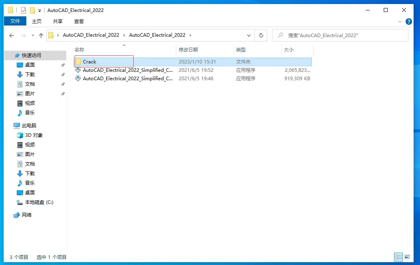Switch to the 查看 ribbon tab
420x265 pixels.
79,22
